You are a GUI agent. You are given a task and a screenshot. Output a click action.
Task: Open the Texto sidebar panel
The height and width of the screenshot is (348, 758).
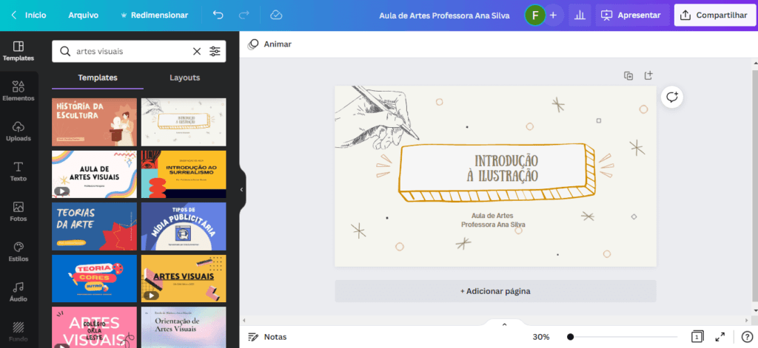[x=19, y=171]
